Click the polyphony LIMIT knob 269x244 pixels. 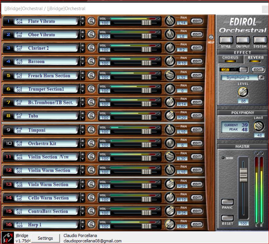coord(259,126)
